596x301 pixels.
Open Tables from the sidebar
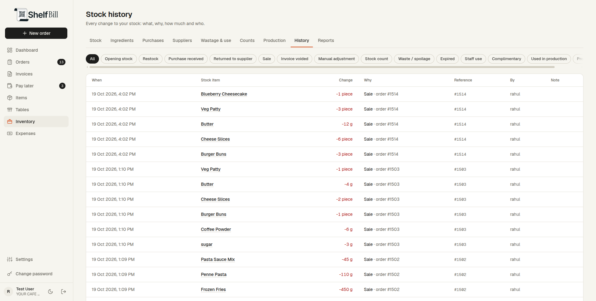coord(36,110)
